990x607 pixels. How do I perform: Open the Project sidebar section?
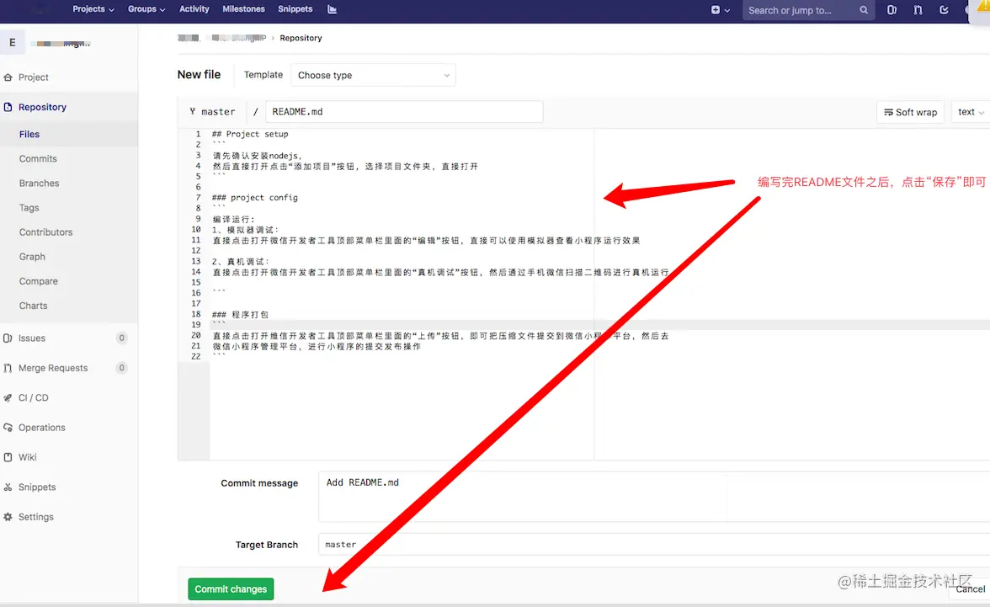click(x=34, y=77)
